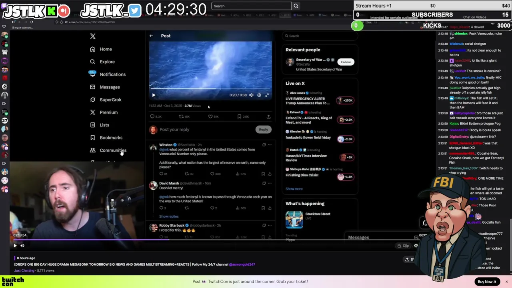Viewport: 512px width, 288px height.
Task: Click the X search box
Action: point(320,36)
